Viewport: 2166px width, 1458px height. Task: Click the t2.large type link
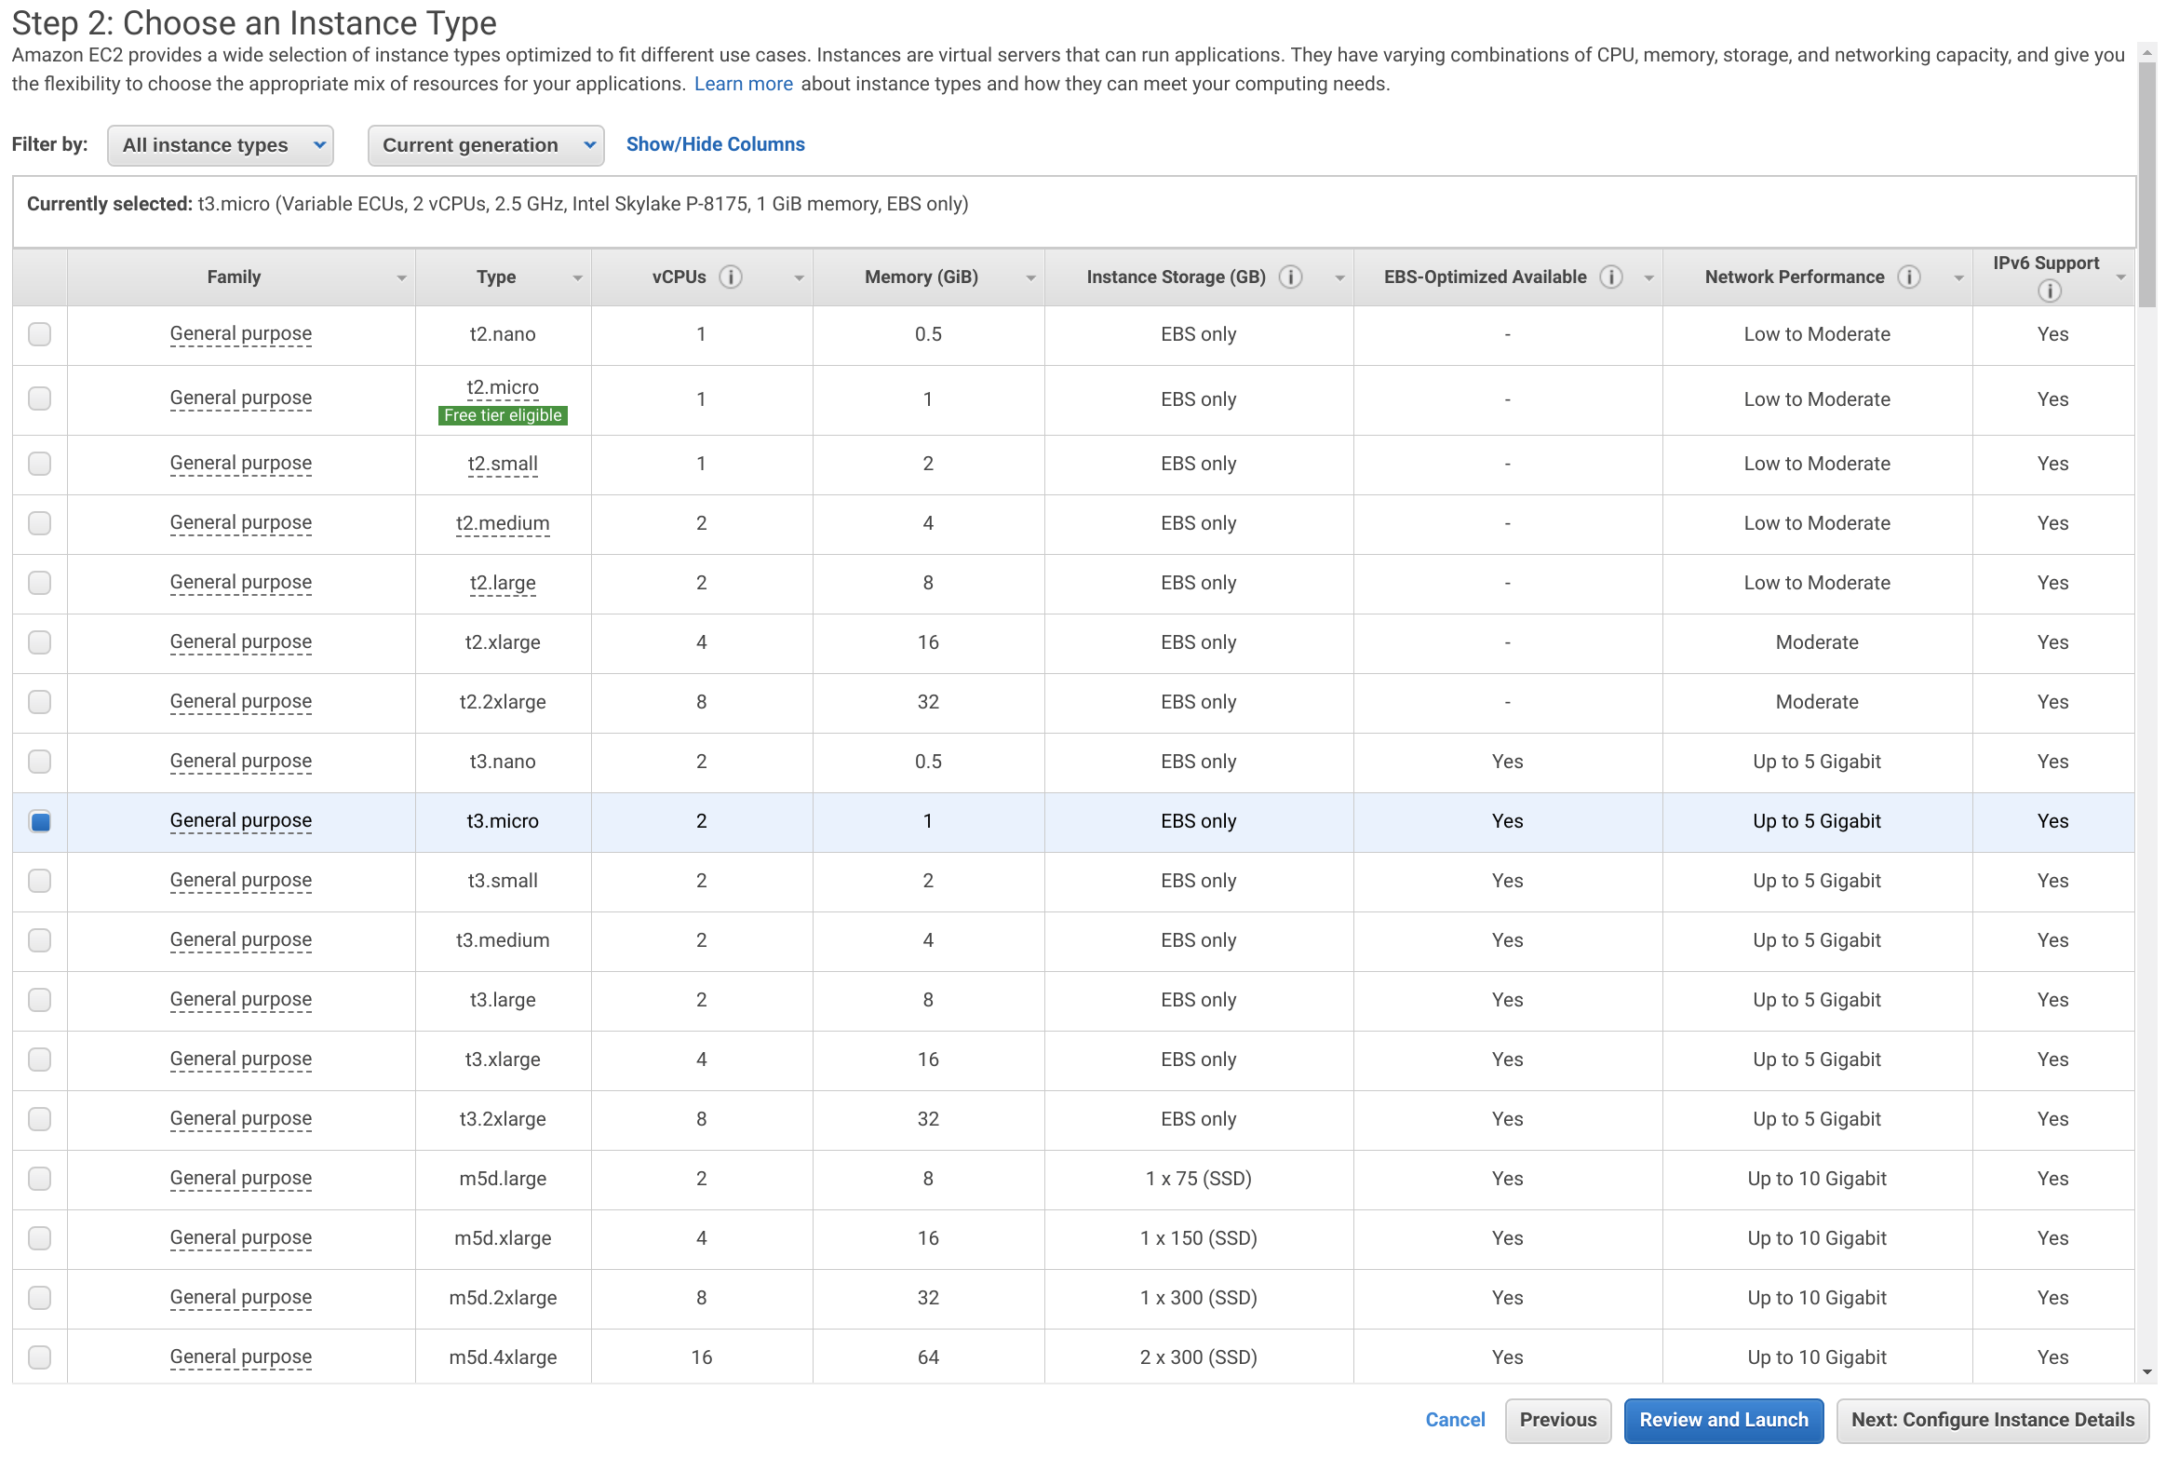coord(503,583)
